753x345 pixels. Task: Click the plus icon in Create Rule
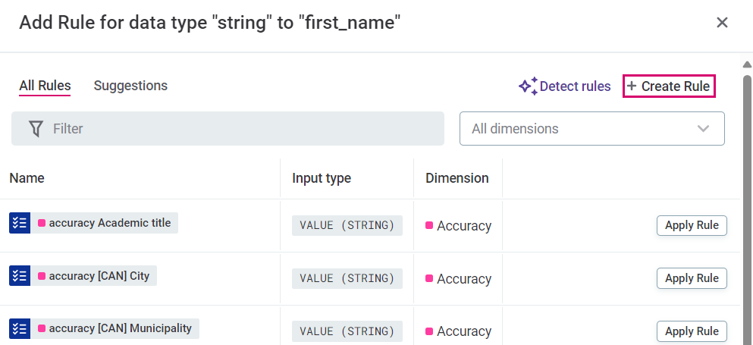tap(632, 86)
